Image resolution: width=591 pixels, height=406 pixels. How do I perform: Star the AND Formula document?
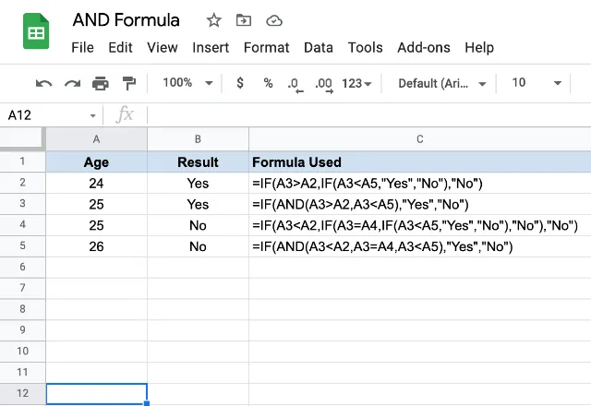pos(213,20)
